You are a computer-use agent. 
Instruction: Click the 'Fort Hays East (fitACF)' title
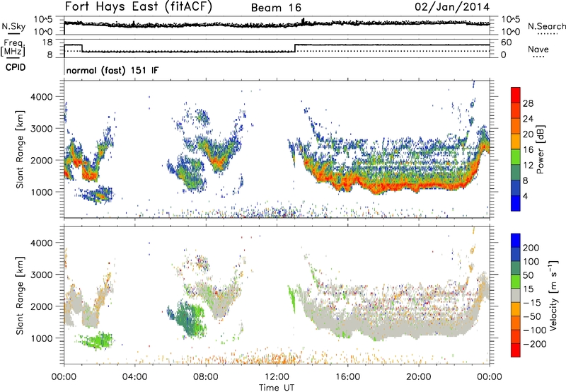[139, 6]
